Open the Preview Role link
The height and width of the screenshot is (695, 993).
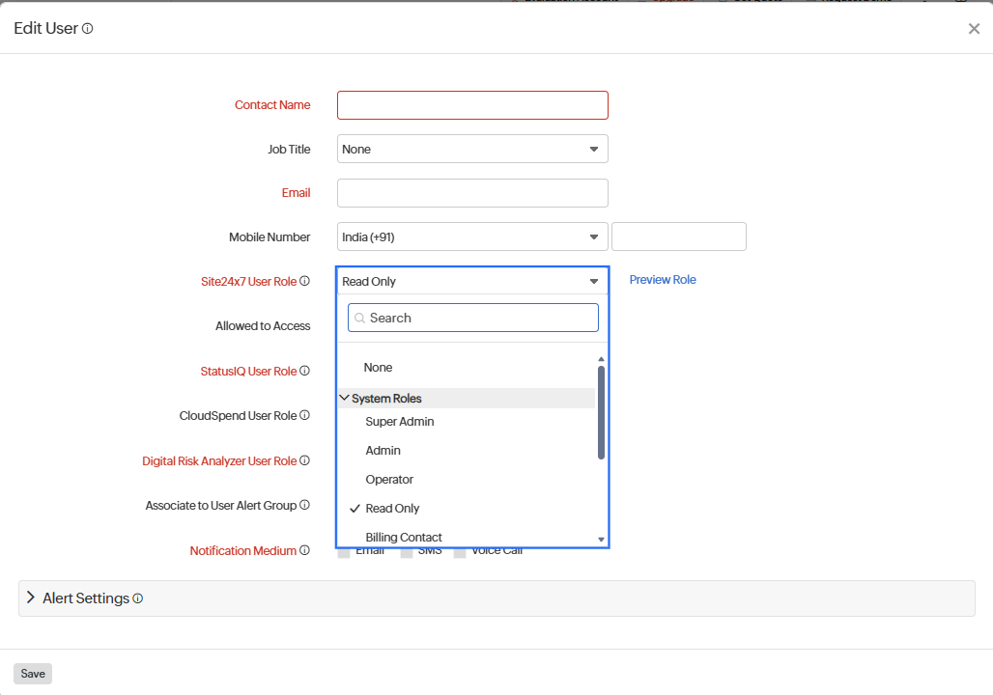[x=663, y=280]
